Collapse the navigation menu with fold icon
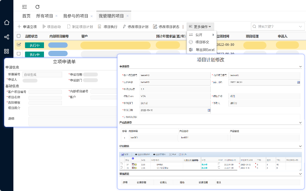 click(x=24, y=7)
